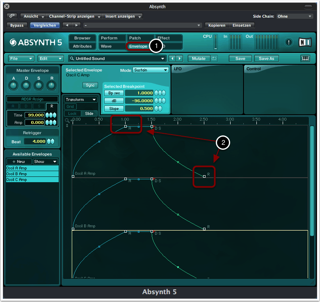Open the Side Chain dropdown
Screen dimensions: 320x302
coord(294,16)
